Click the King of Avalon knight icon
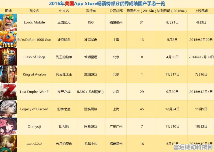214x152 pixels. [x=8, y=74]
